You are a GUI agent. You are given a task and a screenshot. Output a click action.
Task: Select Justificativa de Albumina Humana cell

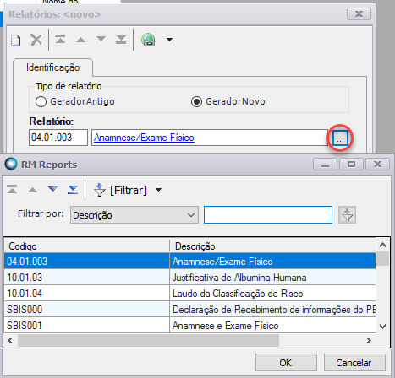tap(272, 278)
